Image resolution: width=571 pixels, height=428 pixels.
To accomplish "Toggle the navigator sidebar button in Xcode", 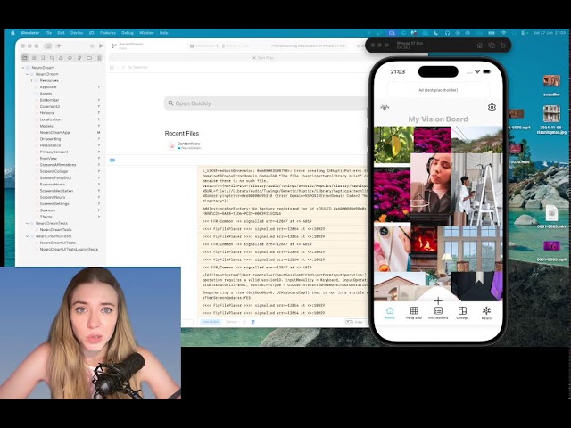I will [x=48, y=45].
